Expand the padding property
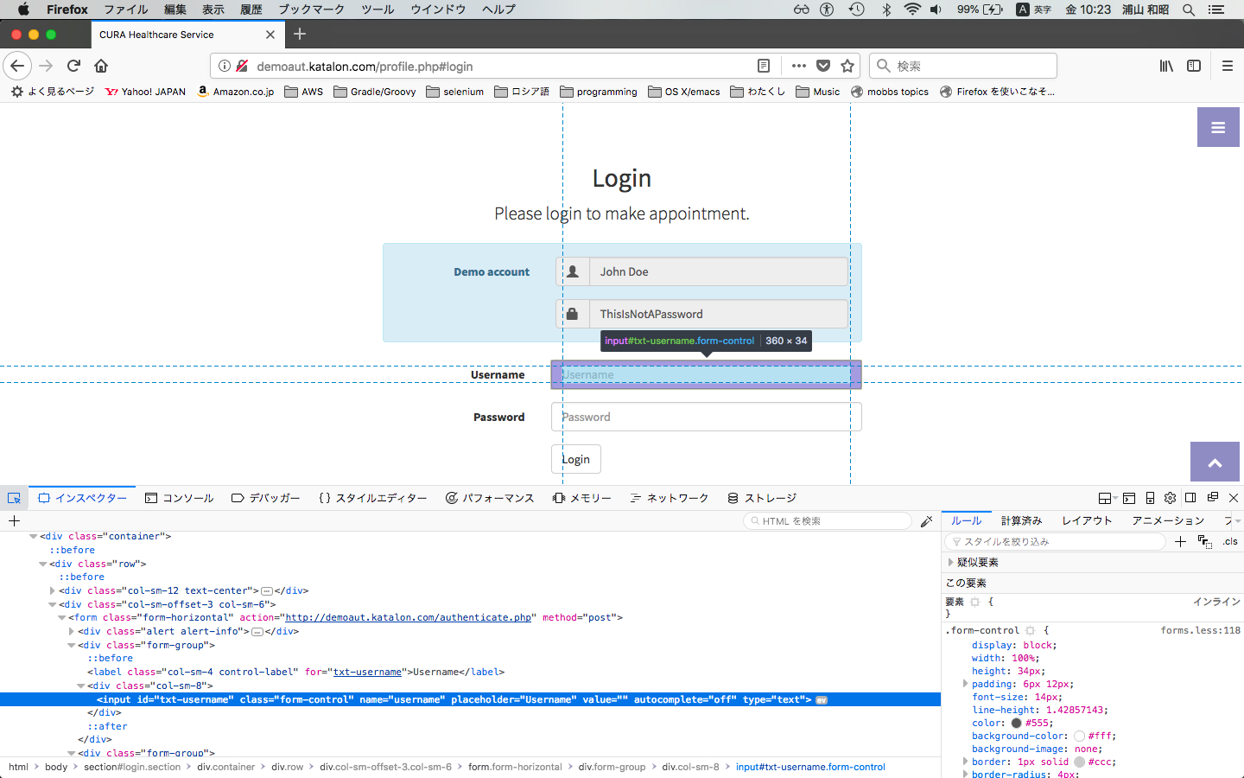 [x=966, y=684]
